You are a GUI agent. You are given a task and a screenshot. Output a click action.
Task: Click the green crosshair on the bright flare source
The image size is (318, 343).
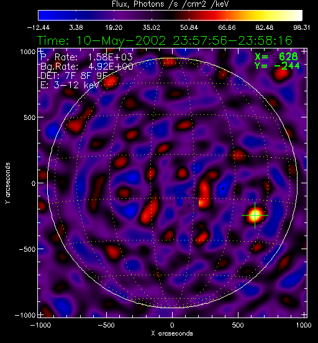[255, 215]
